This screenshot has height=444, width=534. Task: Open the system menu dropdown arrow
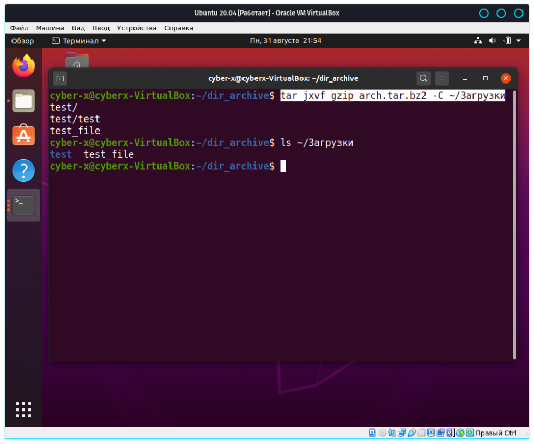click(519, 41)
